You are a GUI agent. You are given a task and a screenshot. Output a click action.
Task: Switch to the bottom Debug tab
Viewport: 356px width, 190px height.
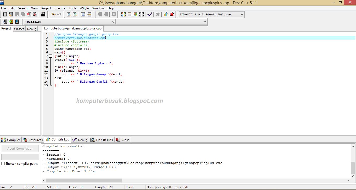pyautogui.click(x=80, y=140)
